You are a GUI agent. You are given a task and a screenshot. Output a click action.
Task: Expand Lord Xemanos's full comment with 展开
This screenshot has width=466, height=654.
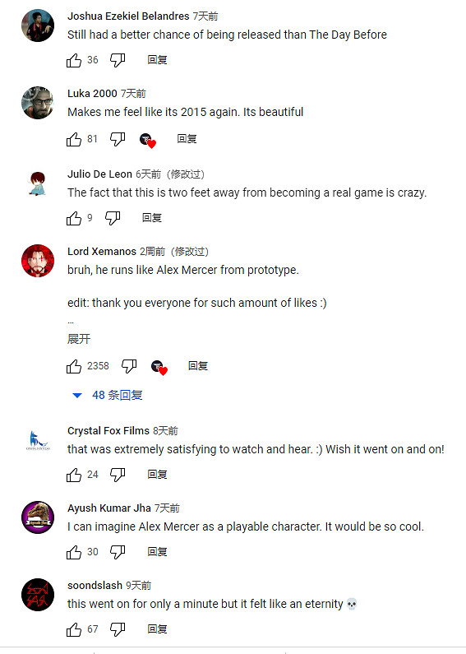pos(79,339)
